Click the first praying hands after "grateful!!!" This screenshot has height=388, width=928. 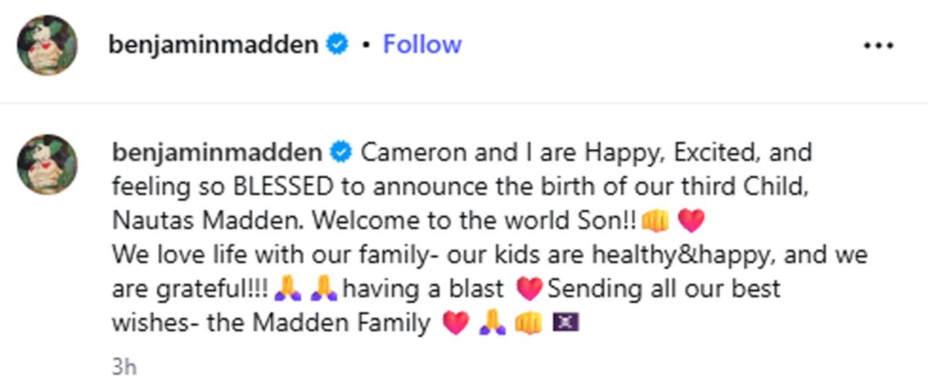click(287, 290)
